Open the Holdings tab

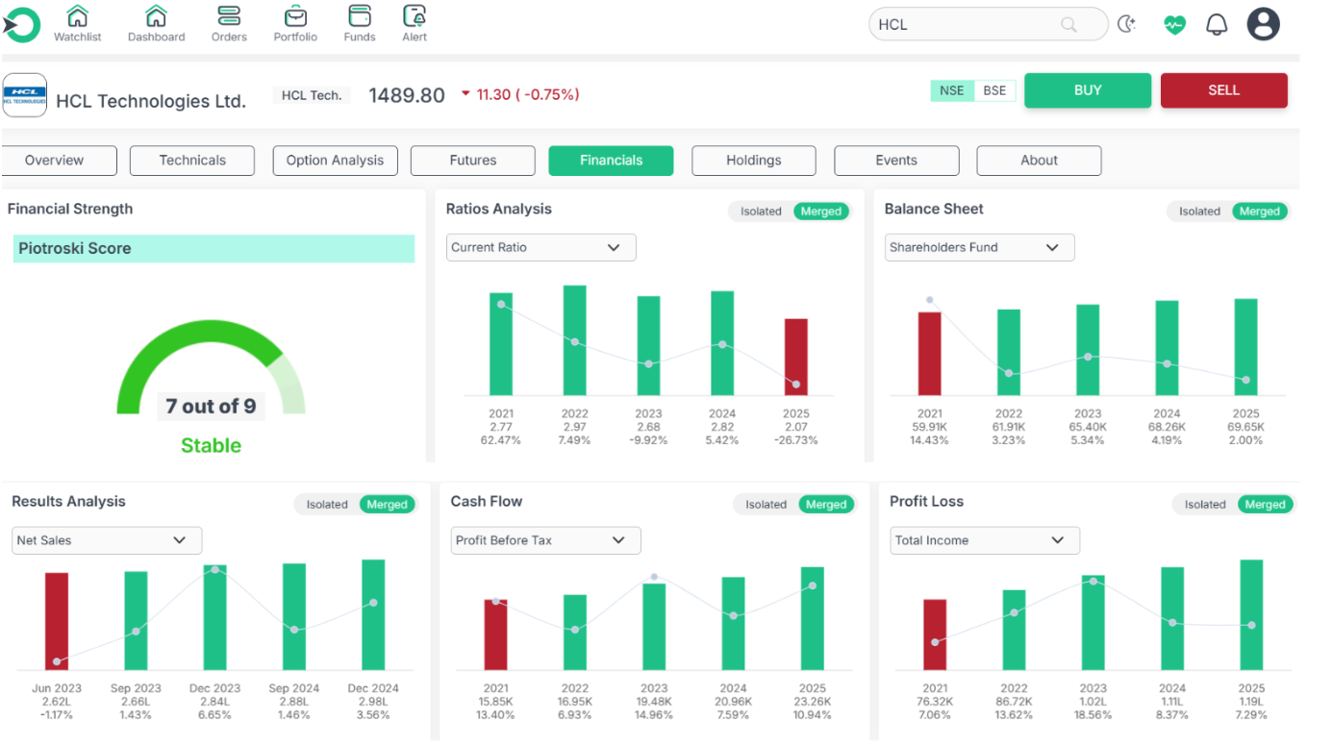coord(754,161)
